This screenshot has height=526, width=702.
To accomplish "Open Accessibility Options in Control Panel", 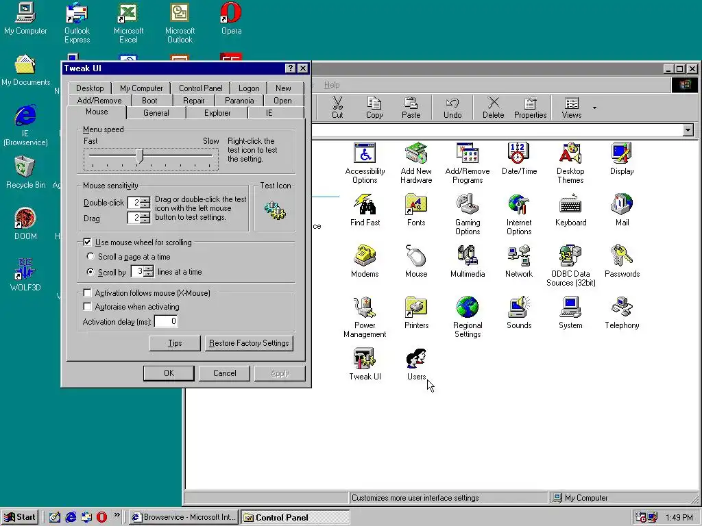I will pyautogui.click(x=365, y=163).
